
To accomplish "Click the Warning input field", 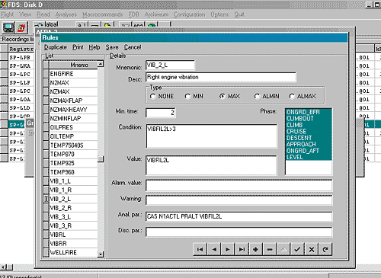I will click(x=239, y=200).
